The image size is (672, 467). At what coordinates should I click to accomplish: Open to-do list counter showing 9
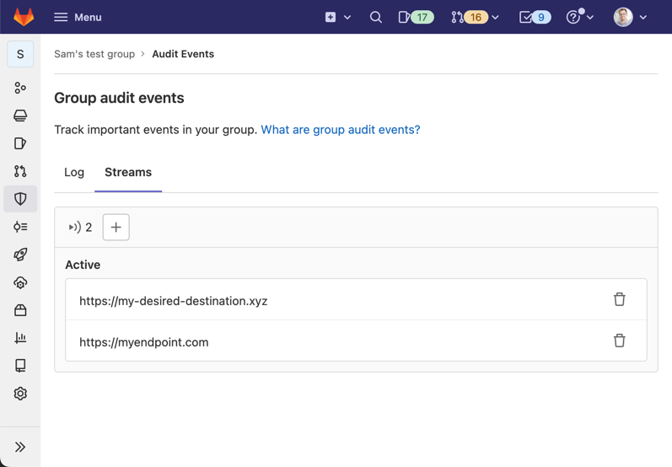(x=535, y=17)
